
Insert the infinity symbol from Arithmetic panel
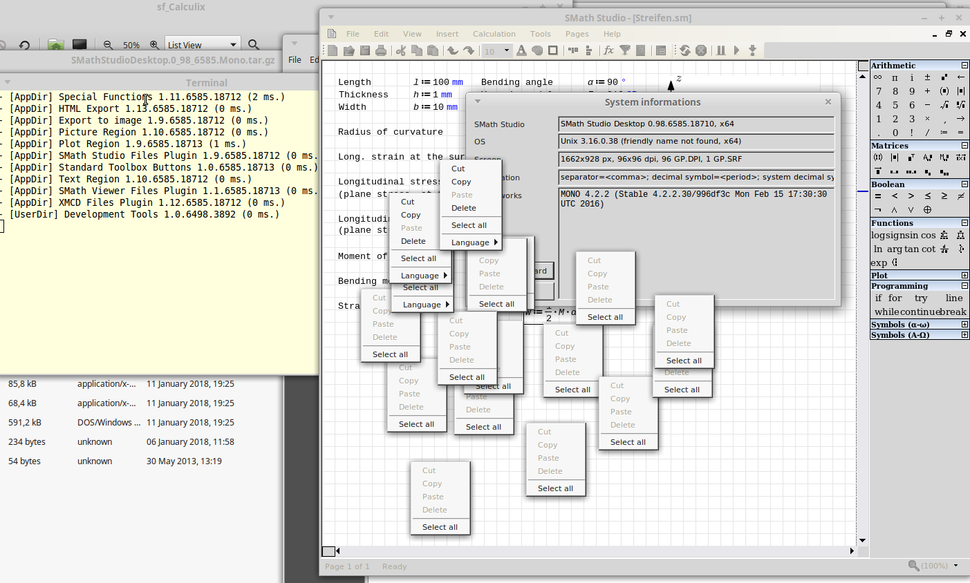click(x=878, y=77)
